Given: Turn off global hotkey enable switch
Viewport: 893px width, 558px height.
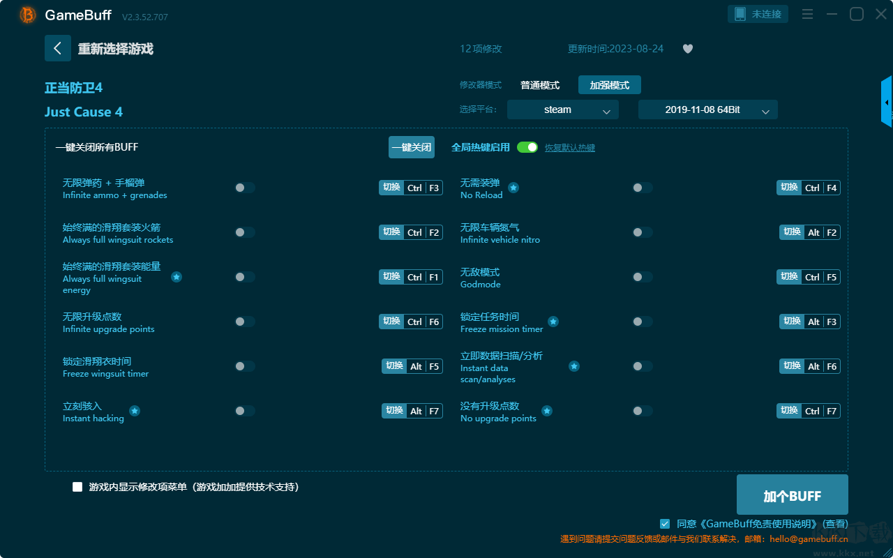Looking at the screenshot, I should (x=527, y=147).
